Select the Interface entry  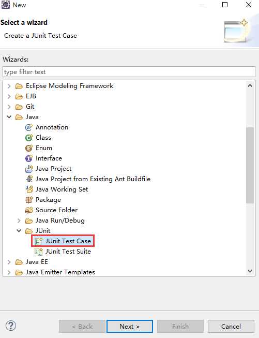pos(49,158)
